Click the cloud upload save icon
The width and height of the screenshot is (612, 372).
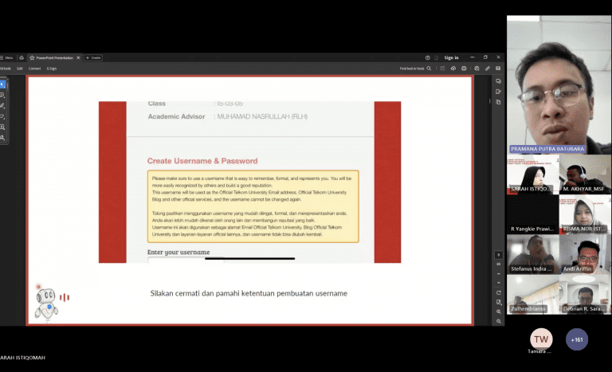(453, 69)
